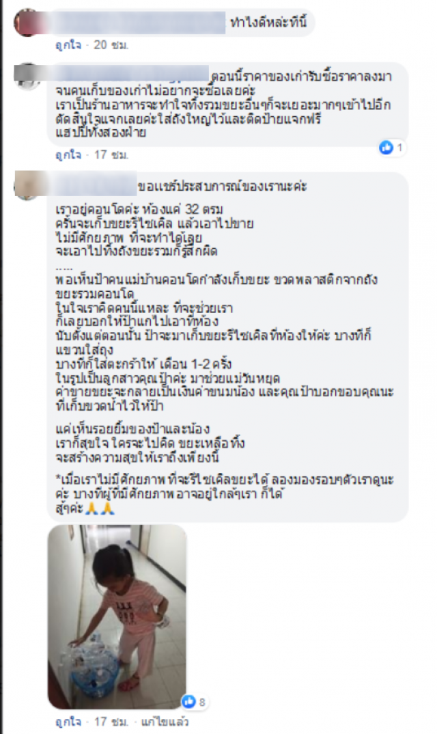Open the 17 ชม. timestamp below the photo
The height and width of the screenshot is (734, 437).
coord(111,722)
